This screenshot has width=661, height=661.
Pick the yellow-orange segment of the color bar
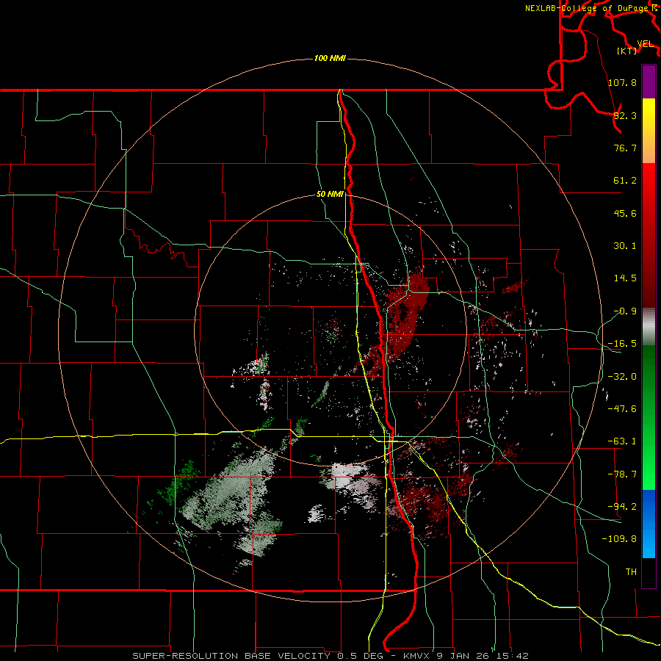649,131
